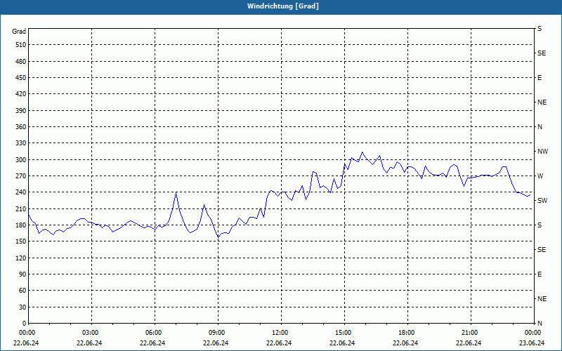
Task: Click the 09:00 time label
Action: [x=216, y=333]
